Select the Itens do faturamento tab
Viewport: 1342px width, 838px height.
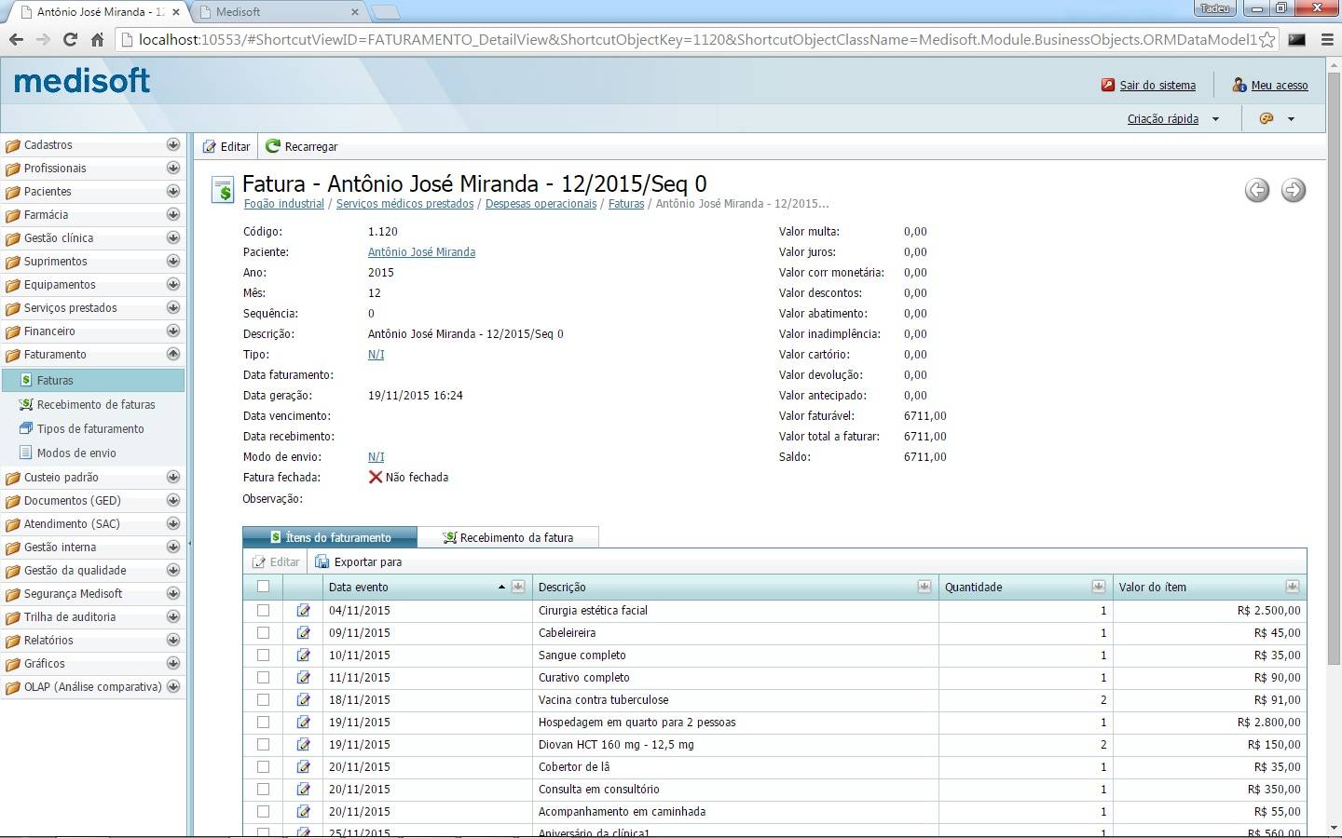point(330,537)
